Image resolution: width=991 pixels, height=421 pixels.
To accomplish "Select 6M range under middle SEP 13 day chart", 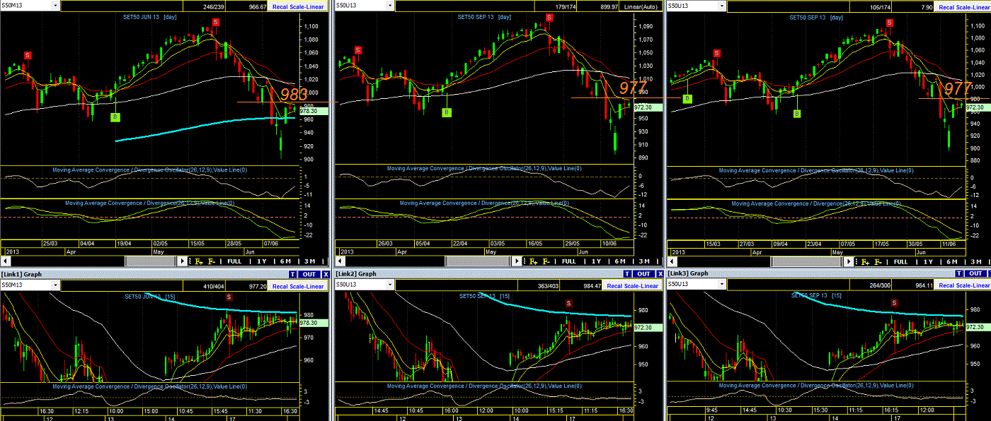I will (619, 261).
